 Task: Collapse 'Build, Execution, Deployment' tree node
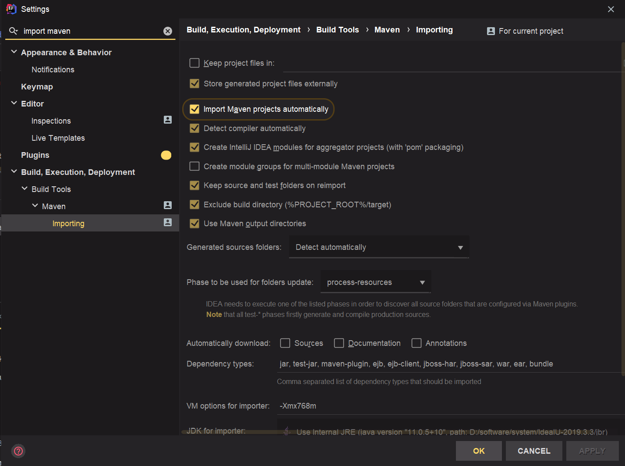(x=14, y=171)
